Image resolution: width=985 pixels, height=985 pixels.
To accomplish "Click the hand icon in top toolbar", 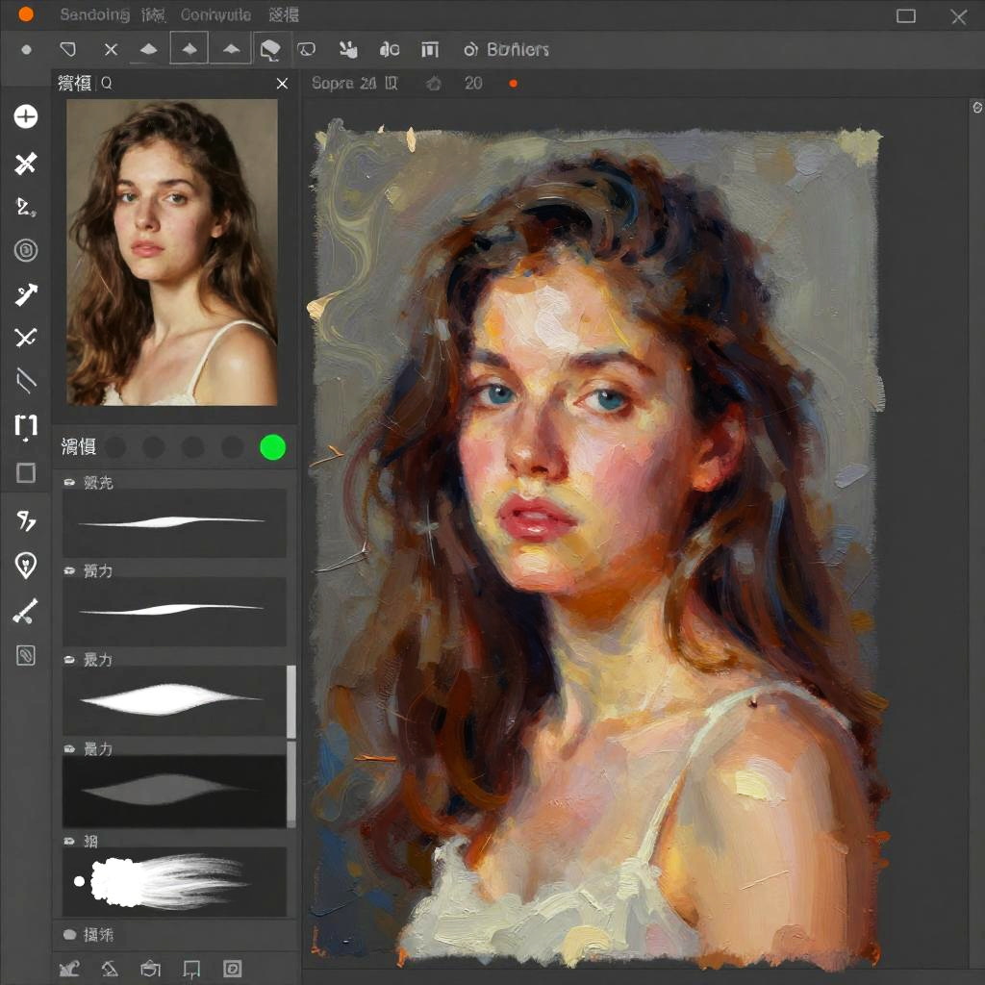I will tap(347, 49).
